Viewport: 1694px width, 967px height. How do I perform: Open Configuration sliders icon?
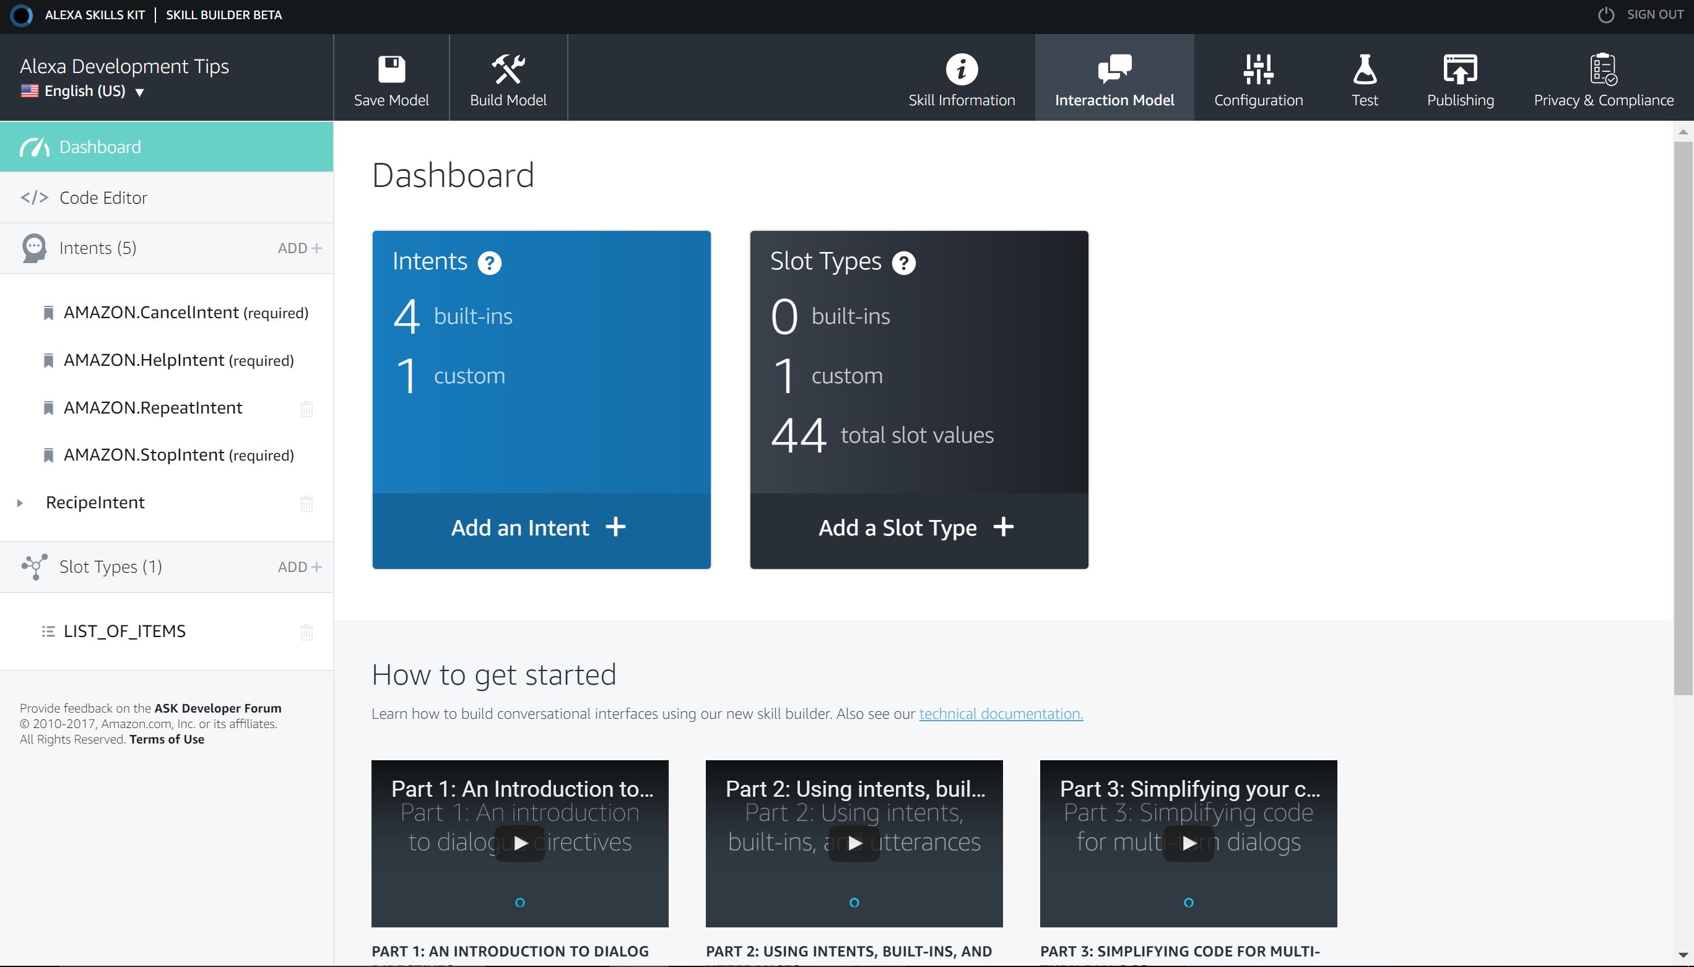1258,69
